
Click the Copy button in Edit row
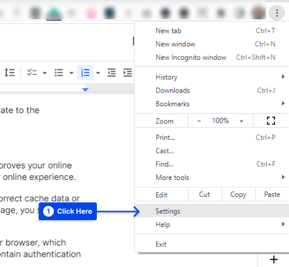tap(238, 194)
